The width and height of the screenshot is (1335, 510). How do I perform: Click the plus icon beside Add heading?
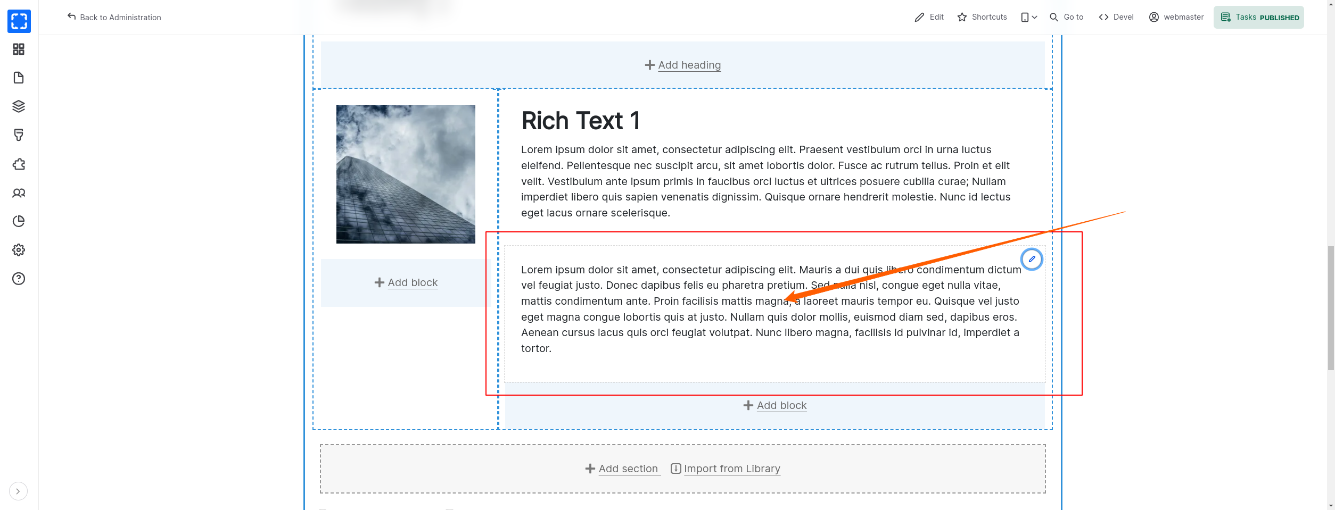click(x=649, y=65)
